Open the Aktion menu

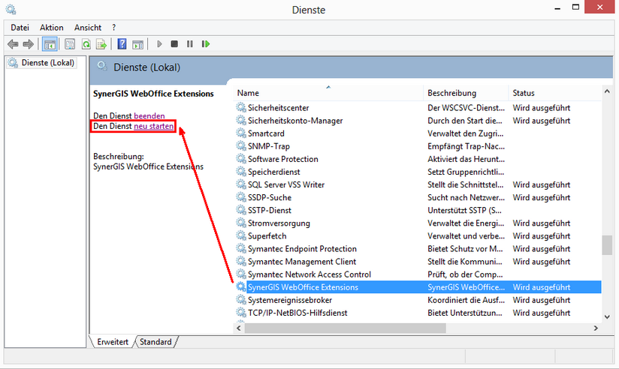coord(51,28)
